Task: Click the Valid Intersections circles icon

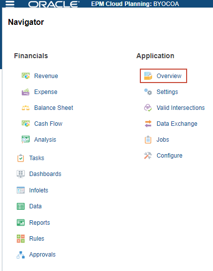Action: pyautogui.click(x=148, y=108)
